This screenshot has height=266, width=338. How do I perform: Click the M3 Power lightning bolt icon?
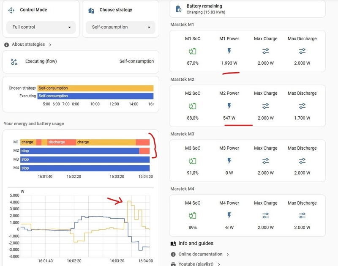pos(229,161)
